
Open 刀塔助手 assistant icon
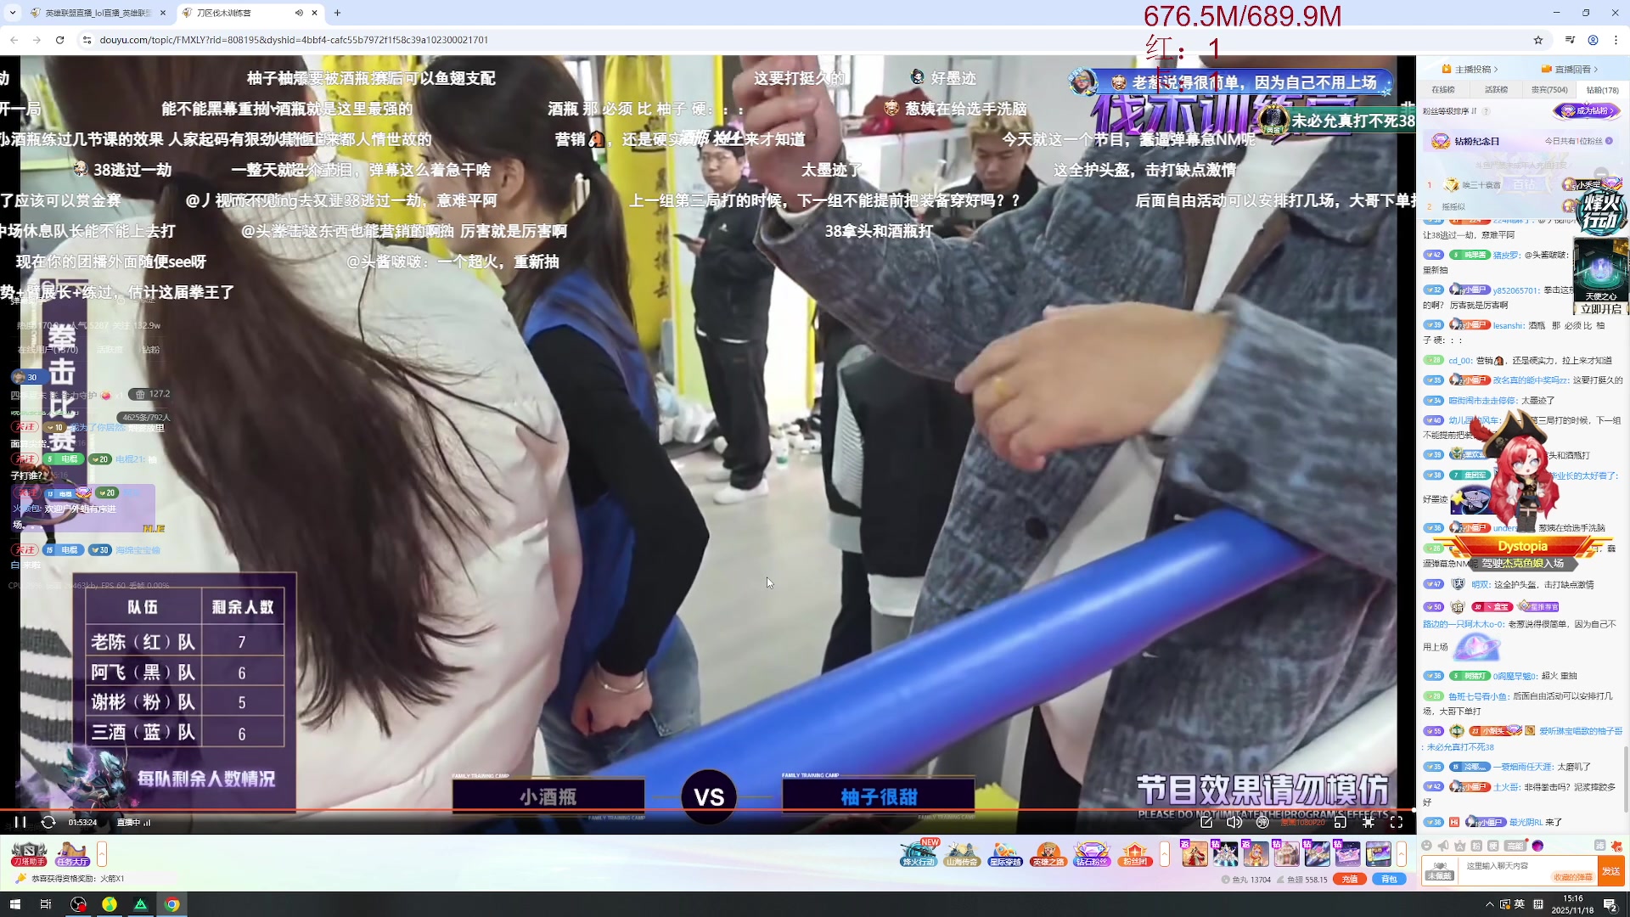point(29,853)
